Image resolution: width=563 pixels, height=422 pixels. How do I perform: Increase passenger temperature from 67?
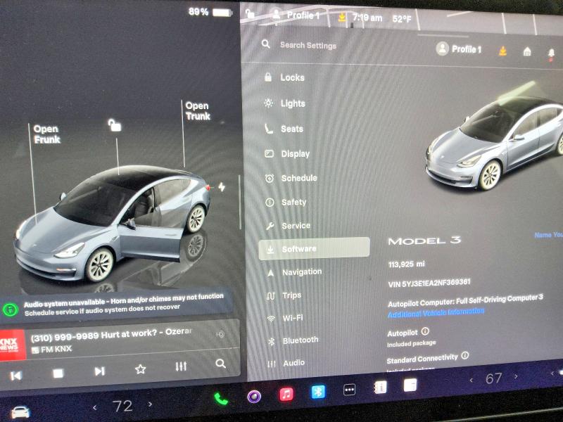(516, 376)
